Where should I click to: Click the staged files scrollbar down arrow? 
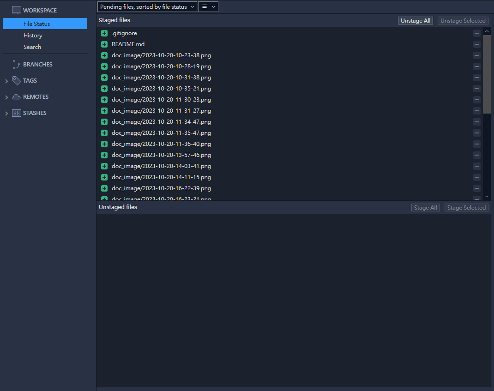[x=487, y=197]
